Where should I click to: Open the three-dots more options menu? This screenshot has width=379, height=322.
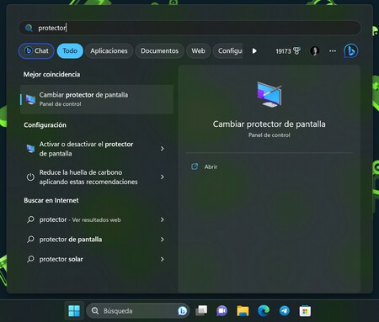(x=333, y=51)
